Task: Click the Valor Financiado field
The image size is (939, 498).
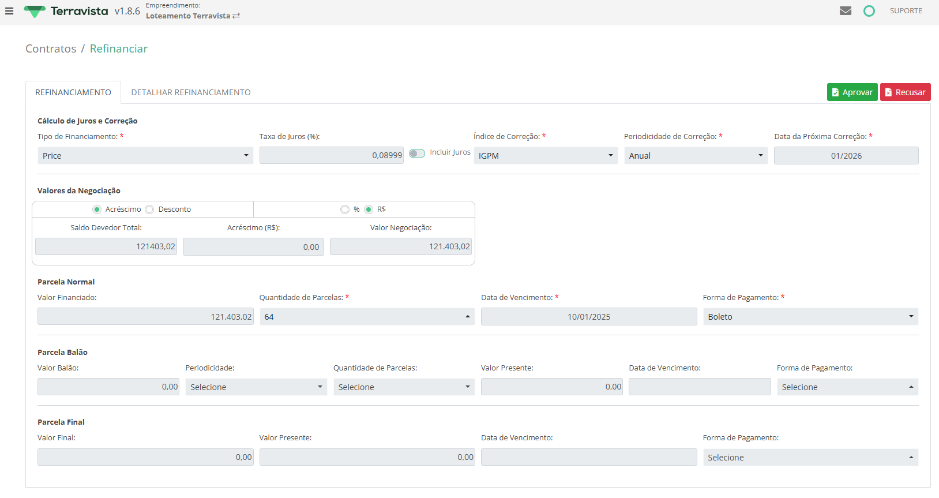Action: pyautogui.click(x=145, y=317)
